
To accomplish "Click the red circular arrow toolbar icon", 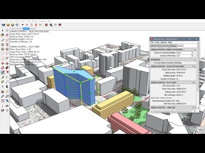I will click(x=36, y=25).
